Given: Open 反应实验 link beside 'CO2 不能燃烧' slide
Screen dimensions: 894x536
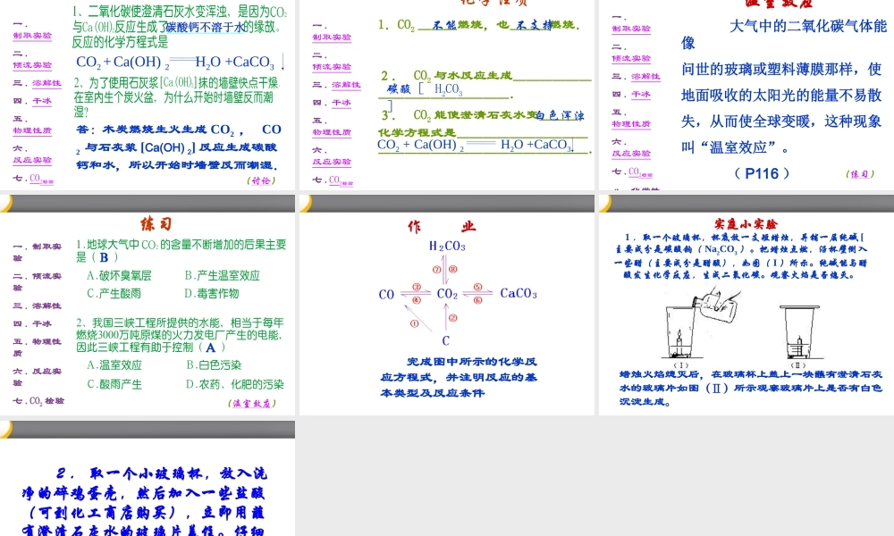Looking at the screenshot, I should [332, 162].
